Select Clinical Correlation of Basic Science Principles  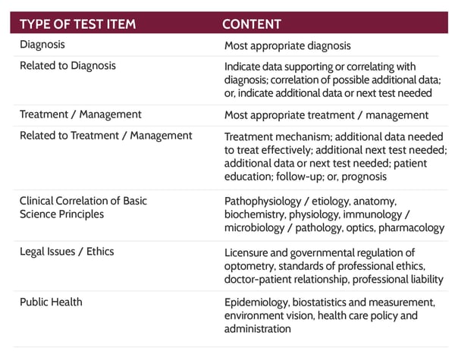83,208
